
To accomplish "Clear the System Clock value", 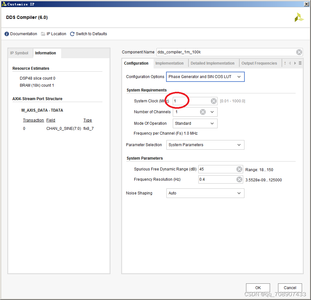I will click(214, 101).
